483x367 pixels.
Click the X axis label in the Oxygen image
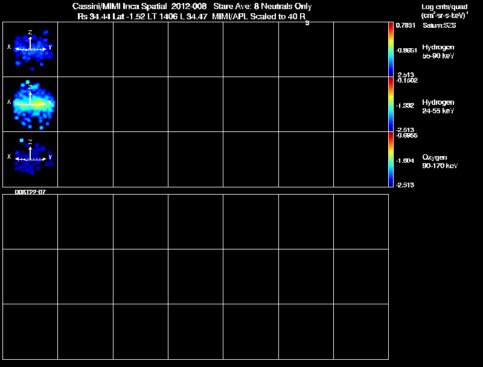tap(9, 157)
